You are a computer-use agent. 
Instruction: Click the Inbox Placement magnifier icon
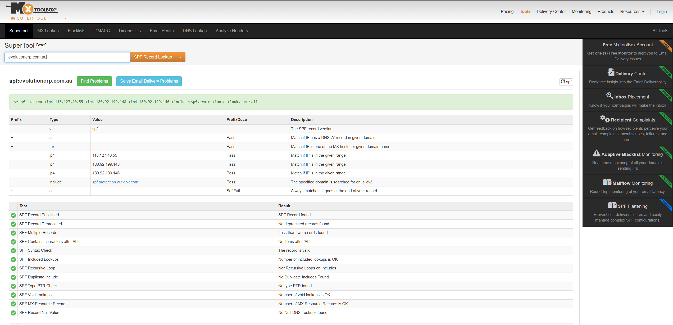coord(610,96)
